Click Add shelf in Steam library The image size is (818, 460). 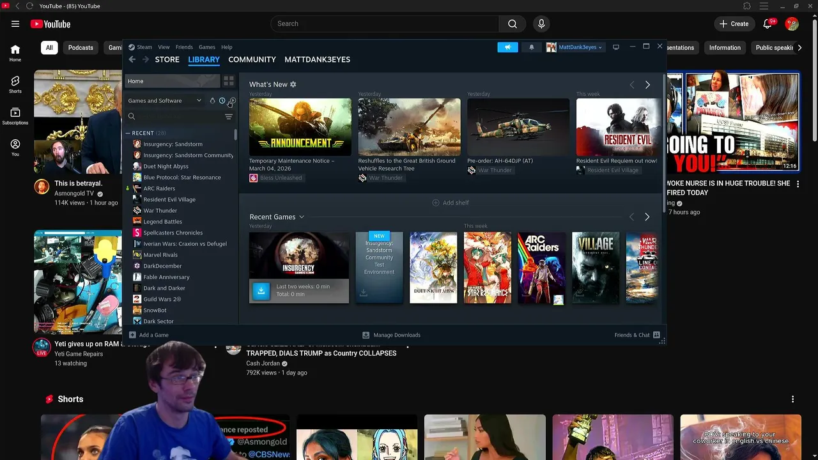click(451, 203)
